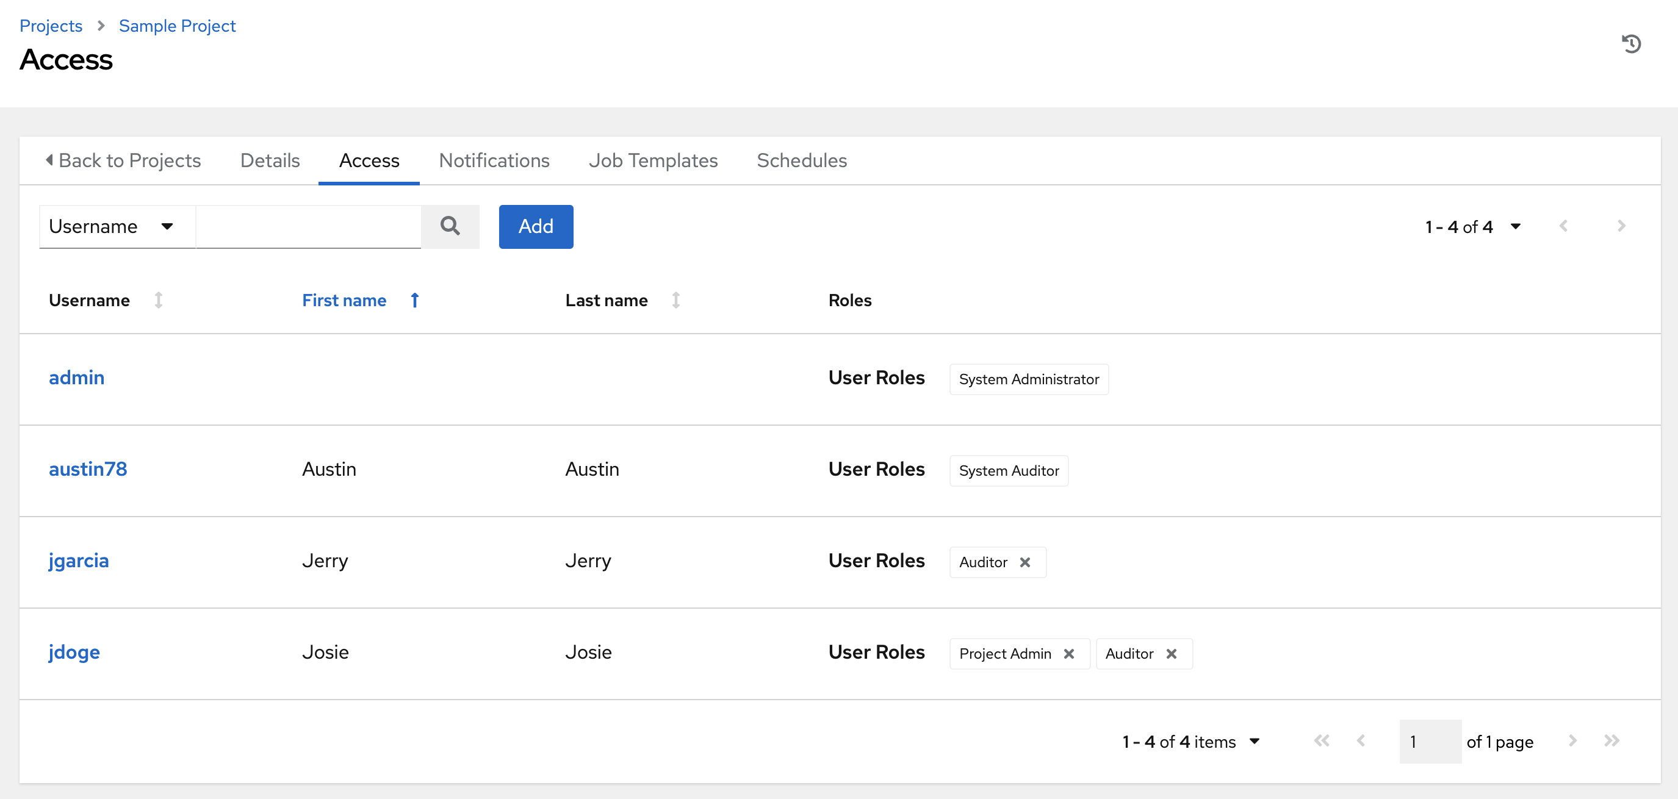Click the admin username link

point(76,378)
